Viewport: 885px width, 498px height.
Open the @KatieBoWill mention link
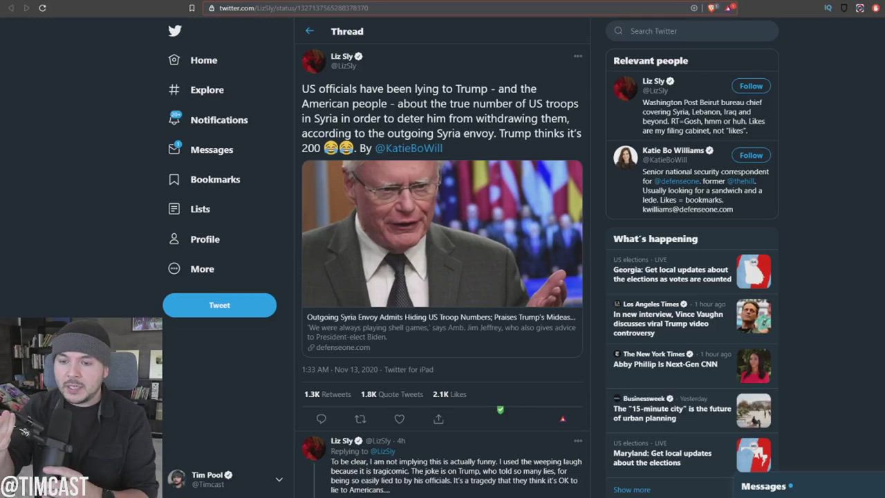[x=408, y=148]
